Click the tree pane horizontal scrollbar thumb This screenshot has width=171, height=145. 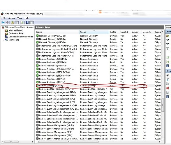pos(11,142)
